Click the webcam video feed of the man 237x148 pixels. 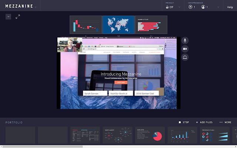click(x=70, y=45)
